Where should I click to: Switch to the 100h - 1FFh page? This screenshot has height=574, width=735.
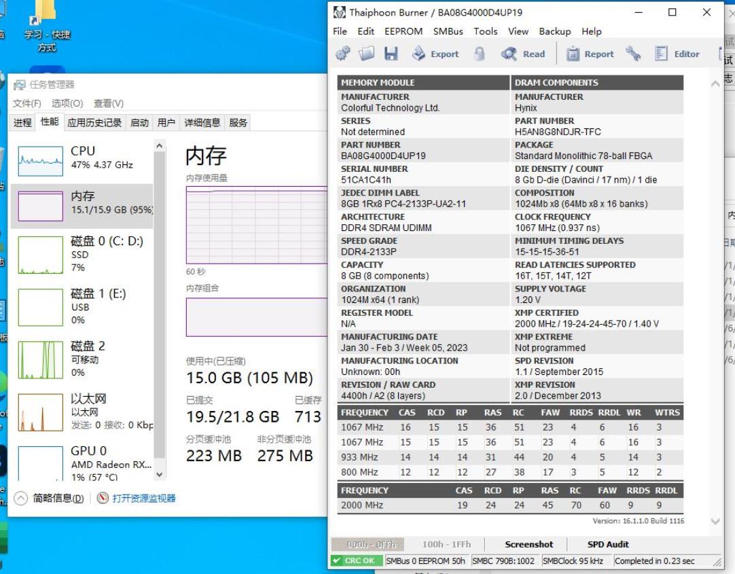point(446,544)
